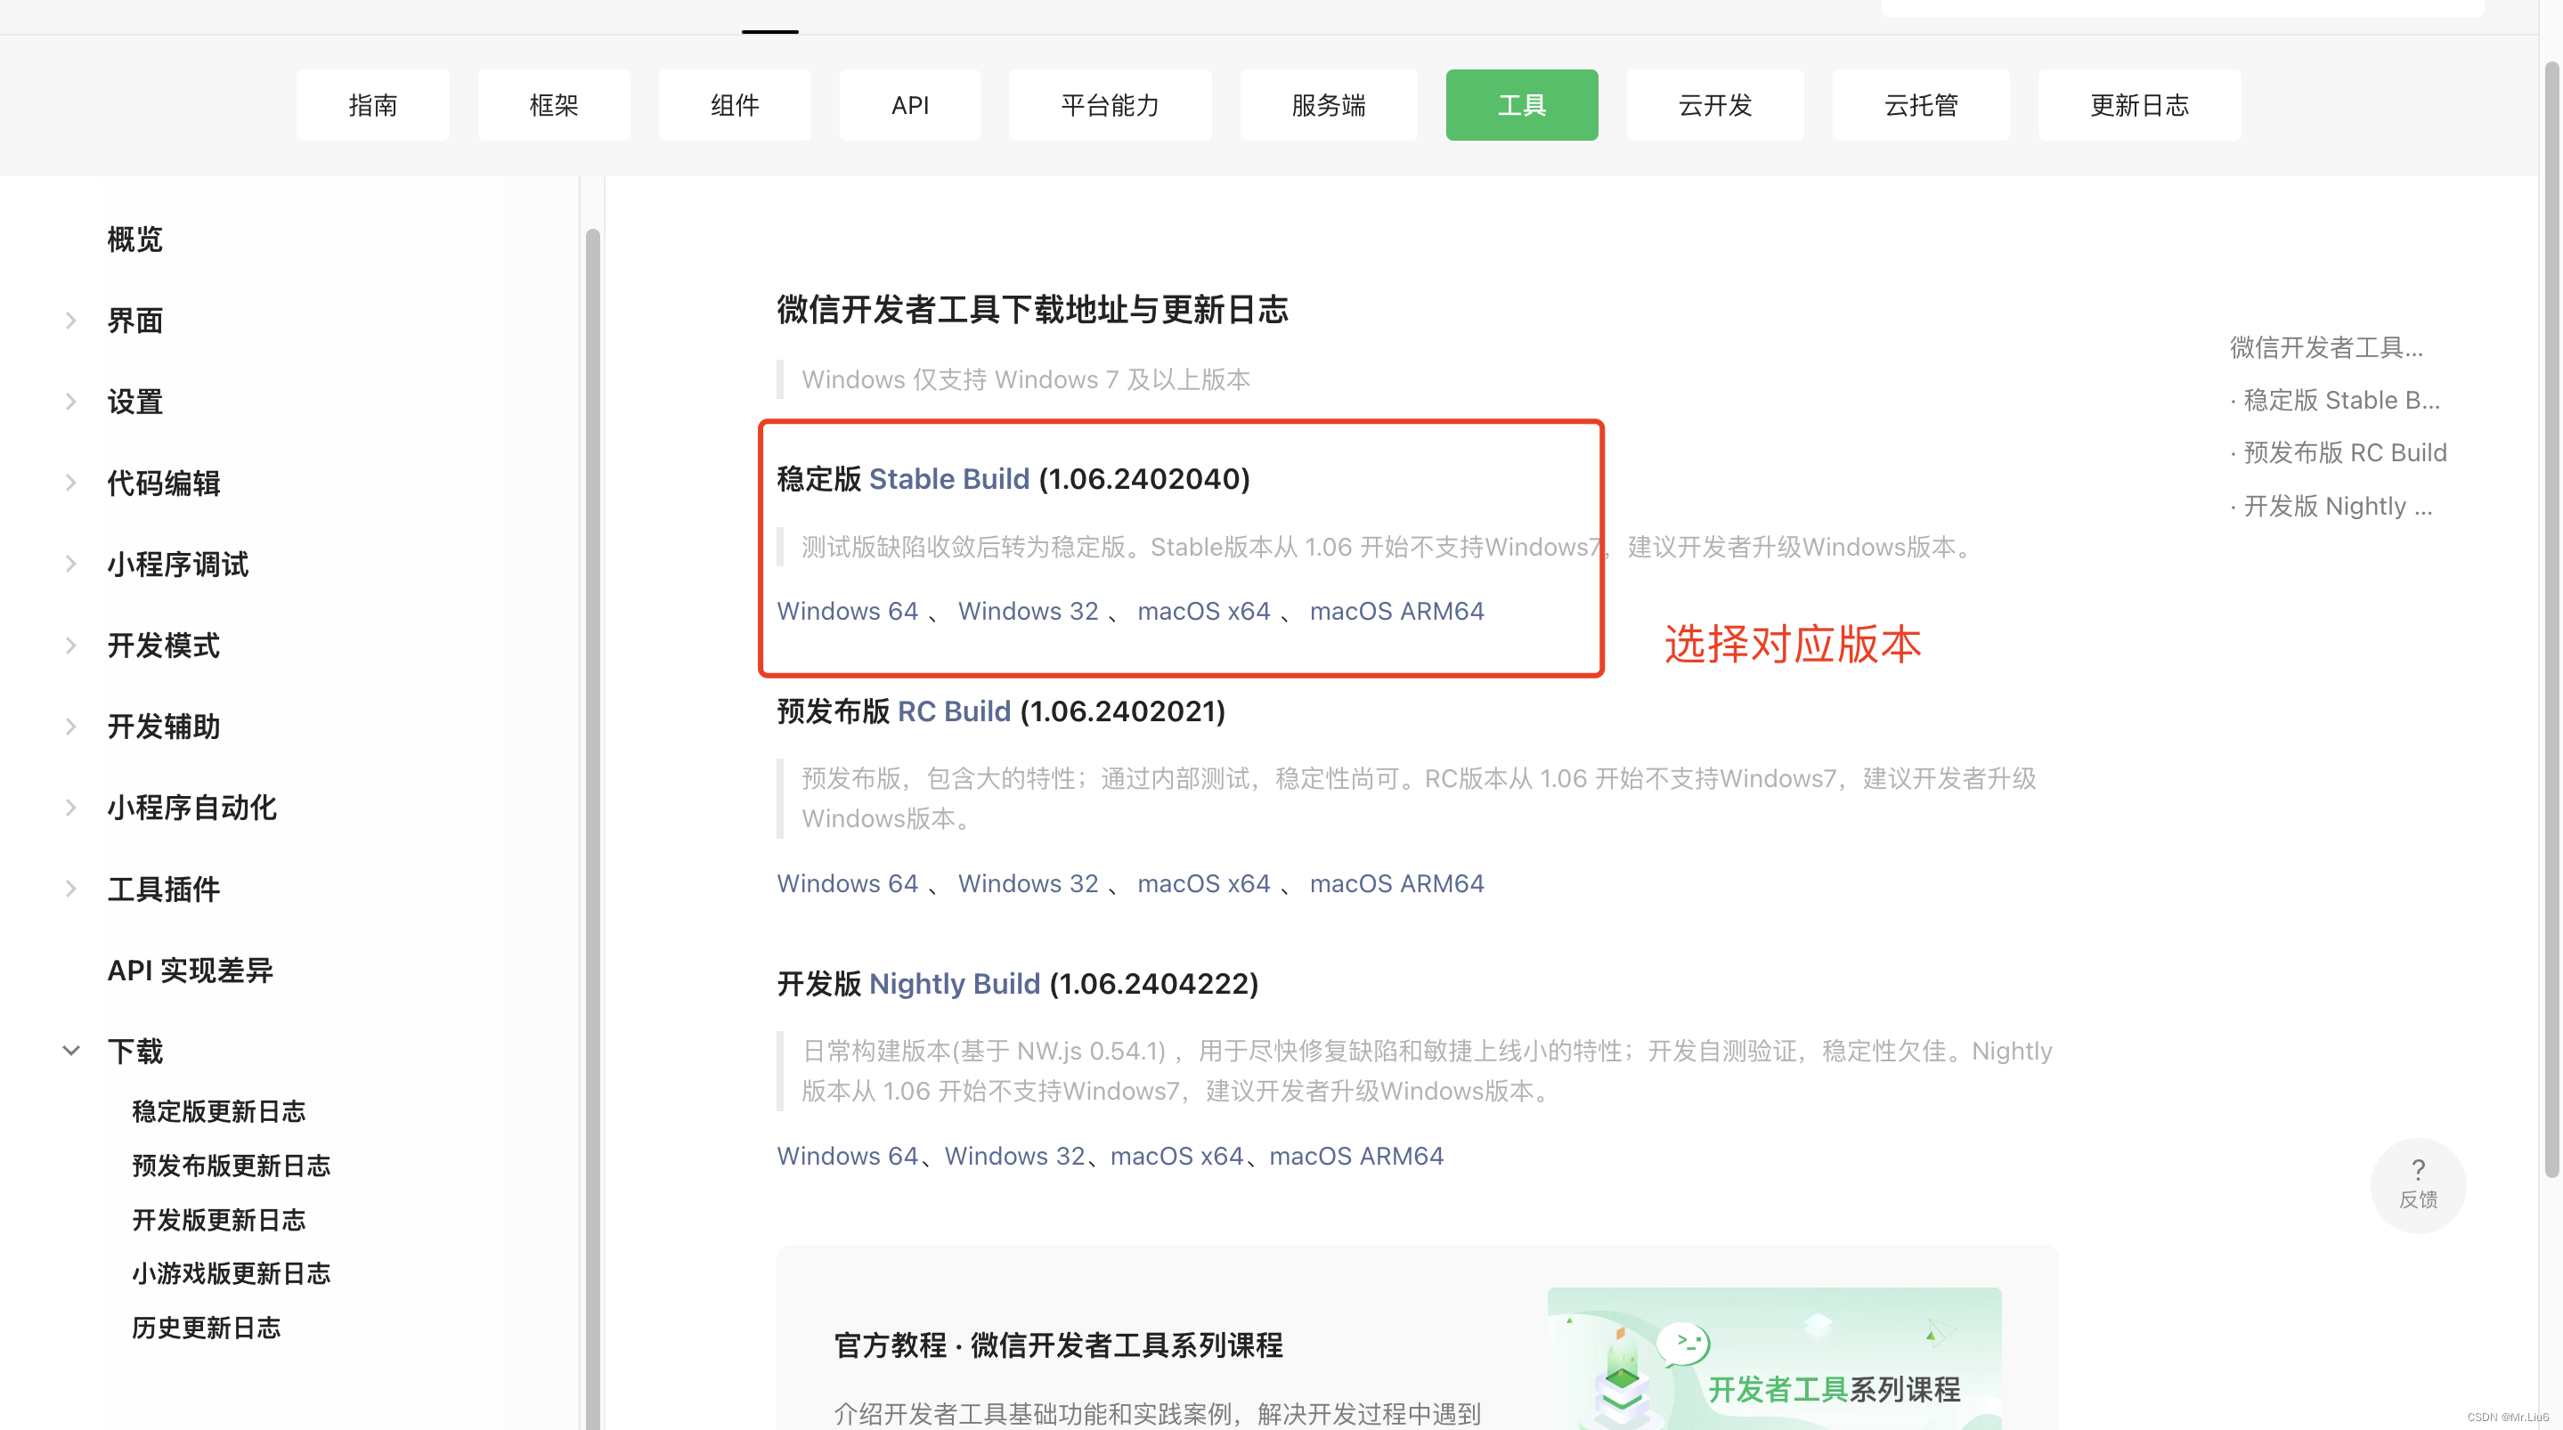
Task: Download Stable Build Windows 64
Action: coord(847,611)
